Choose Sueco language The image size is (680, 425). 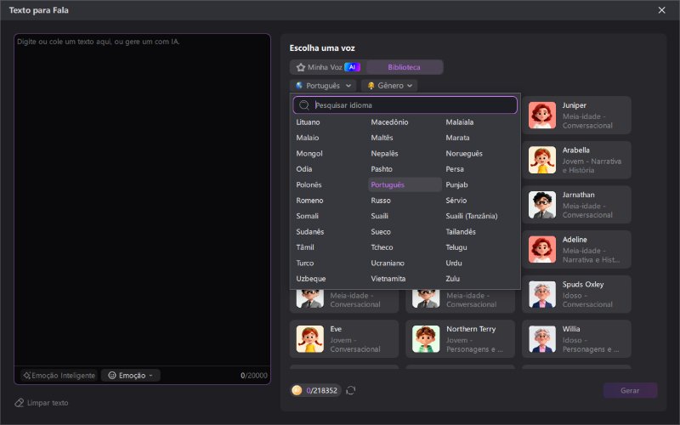pos(381,231)
